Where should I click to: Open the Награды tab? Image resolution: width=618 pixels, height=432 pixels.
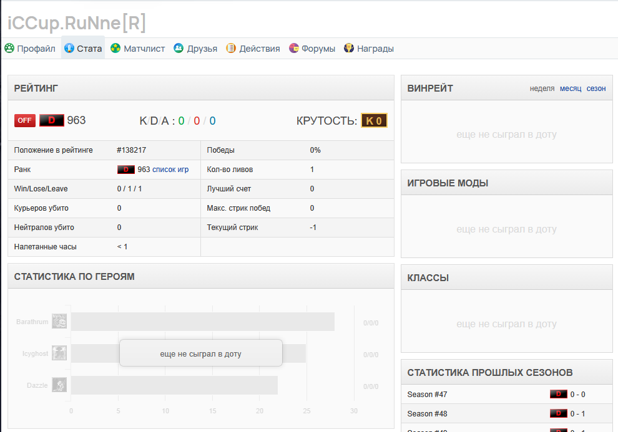coord(369,49)
